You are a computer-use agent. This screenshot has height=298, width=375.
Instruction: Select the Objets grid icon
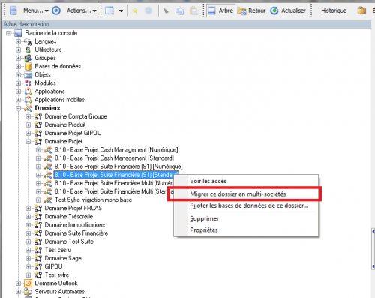pyautogui.click(x=28, y=75)
